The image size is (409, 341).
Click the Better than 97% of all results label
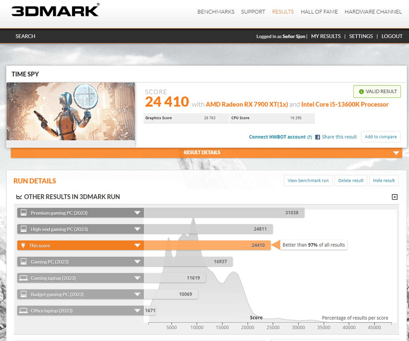(313, 245)
